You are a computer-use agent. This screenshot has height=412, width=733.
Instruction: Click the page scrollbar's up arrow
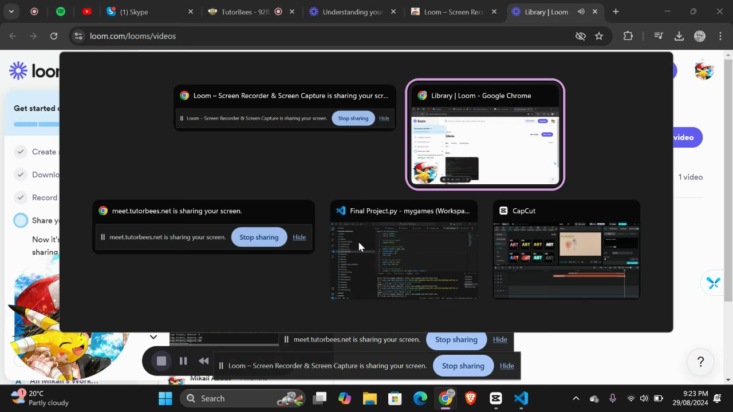(x=728, y=56)
